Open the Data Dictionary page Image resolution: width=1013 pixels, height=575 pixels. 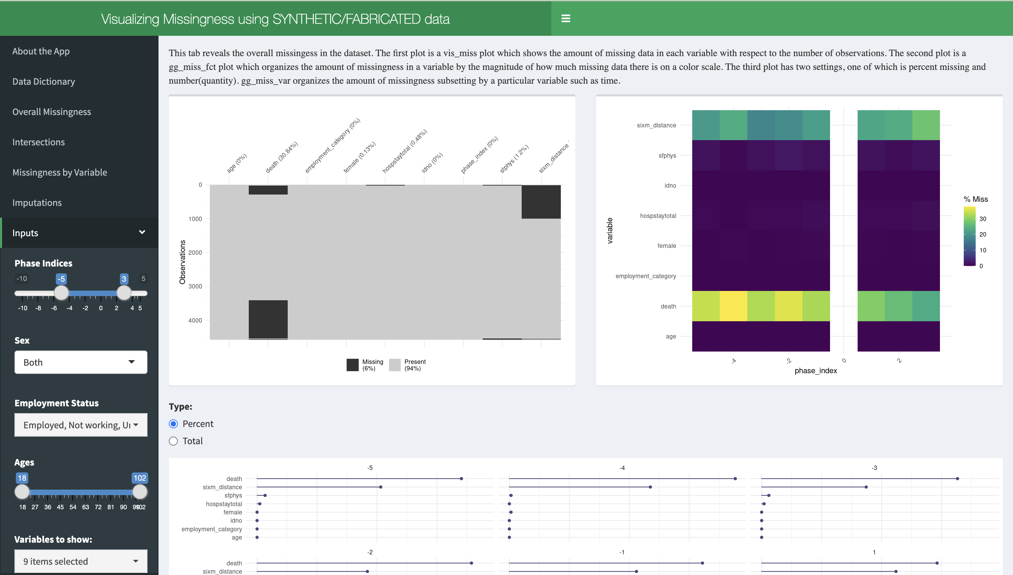click(x=43, y=81)
